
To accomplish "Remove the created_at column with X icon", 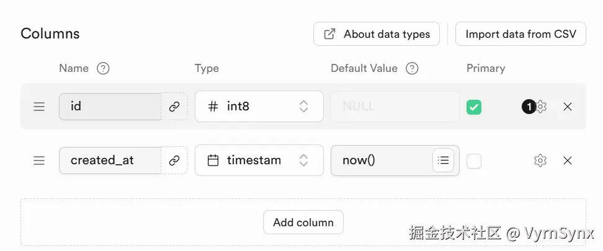I will [x=567, y=161].
